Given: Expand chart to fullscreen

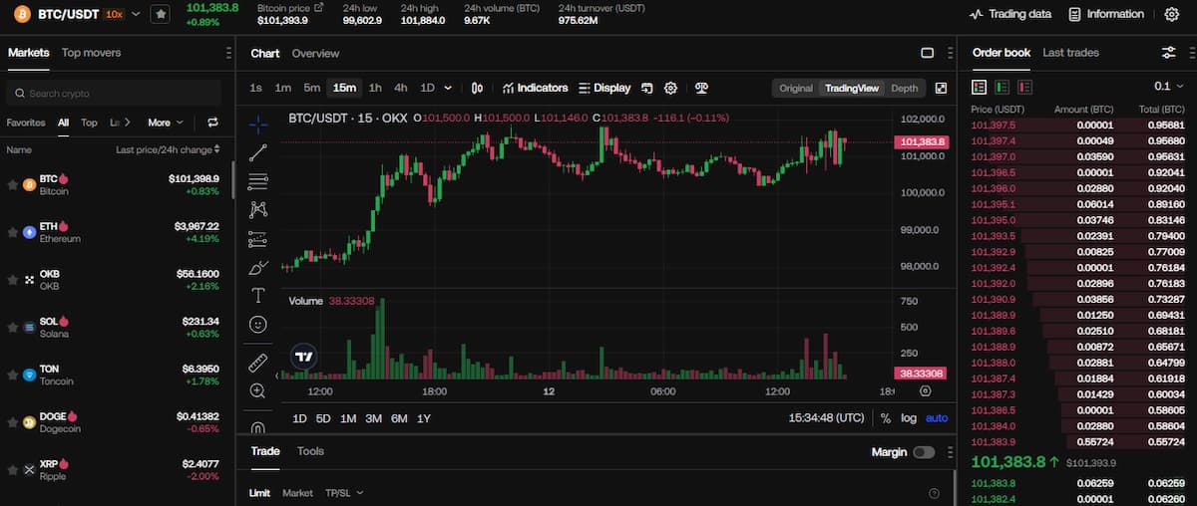Looking at the screenshot, I should coord(941,88).
